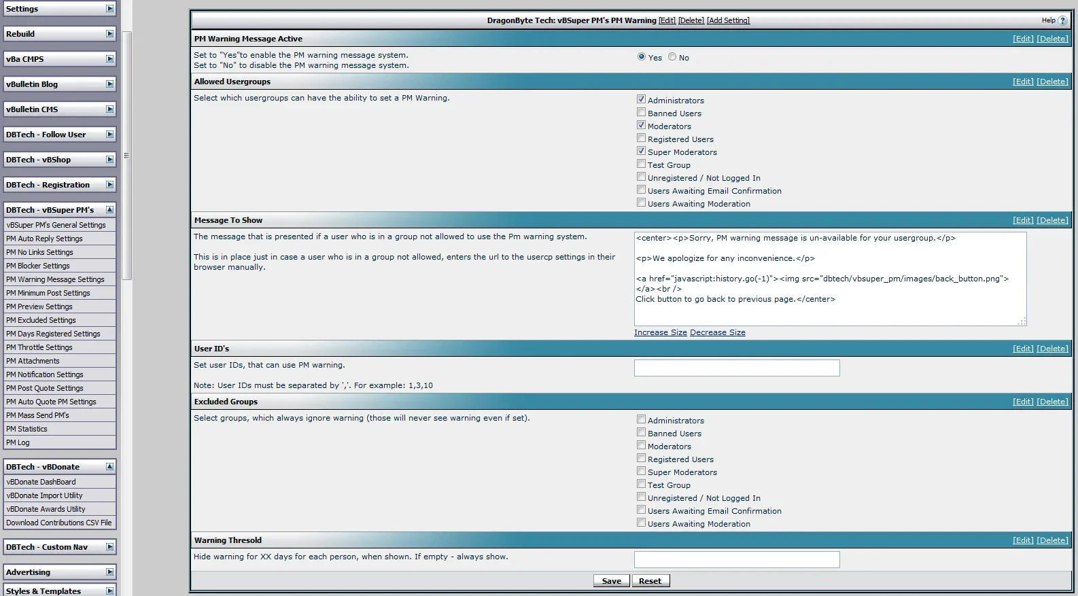Click the Warning Thresold input field
Screen dimensions: 1078x596
[737, 559]
